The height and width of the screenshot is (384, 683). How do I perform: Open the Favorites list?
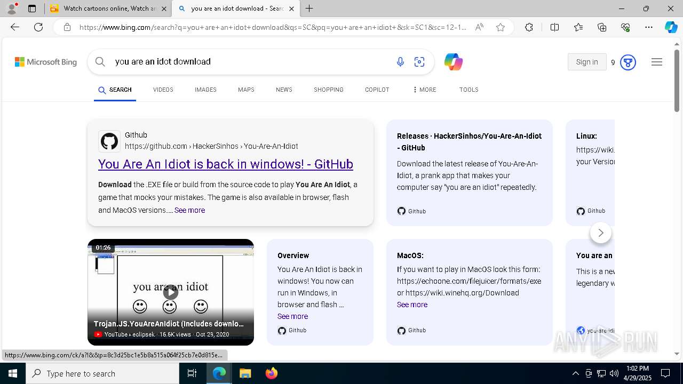[x=578, y=27]
